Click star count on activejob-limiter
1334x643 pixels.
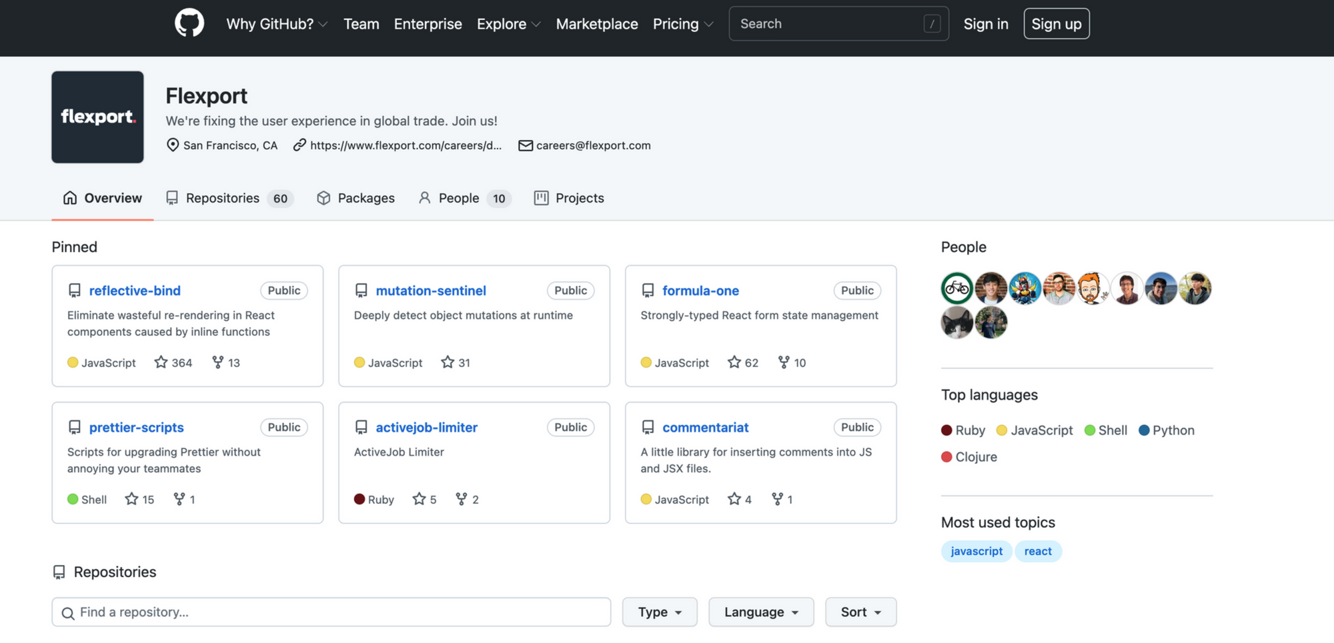[424, 499]
